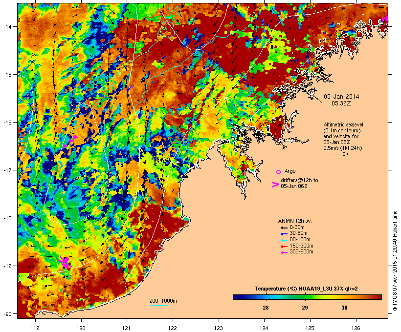Click the 'Argo' legend label
The image size is (401, 332).
point(290,171)
